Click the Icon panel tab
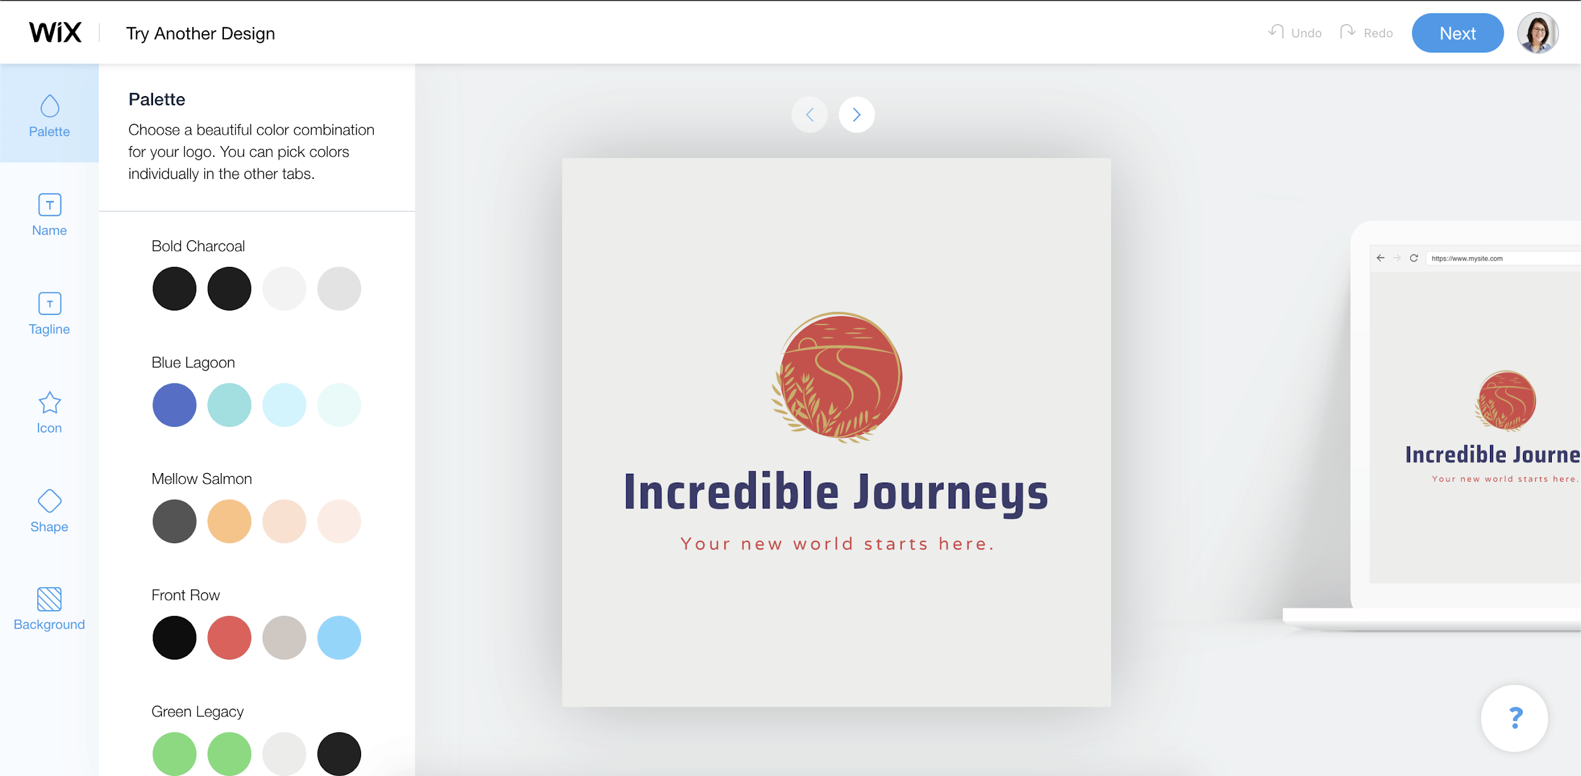The width and height of the screenshot is (1581, 776). (x=49, y=412)
